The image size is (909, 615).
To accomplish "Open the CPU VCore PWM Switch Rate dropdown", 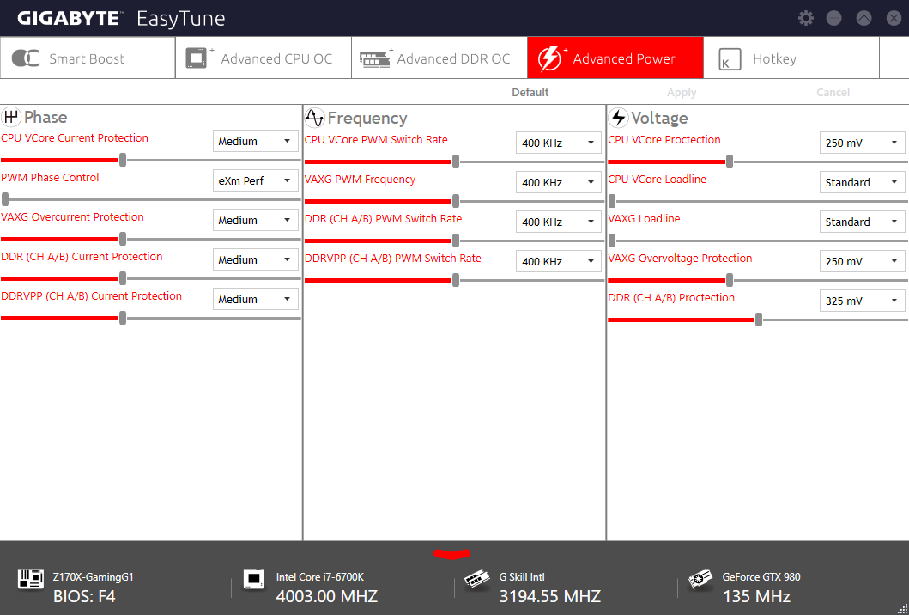I will tap(558, 143).
